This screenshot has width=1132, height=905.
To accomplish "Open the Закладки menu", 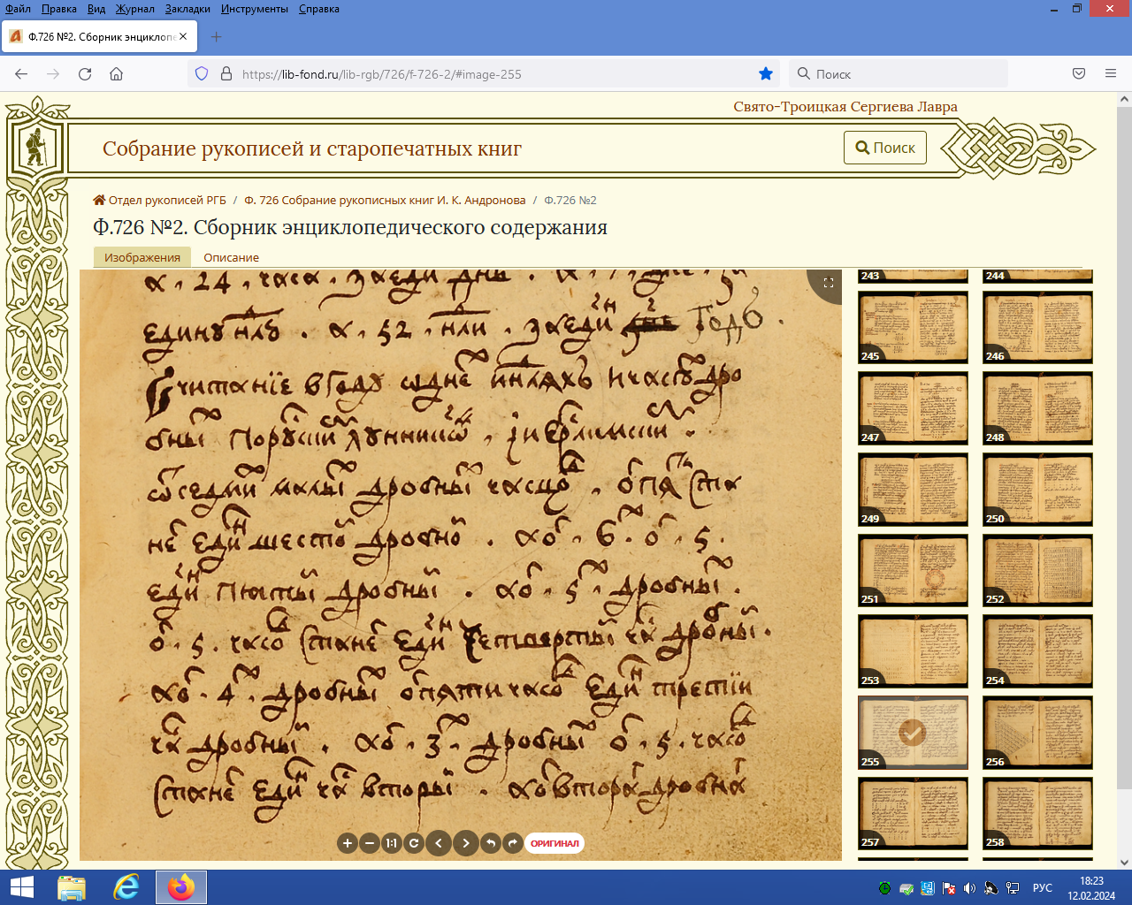I will (187, 9).
